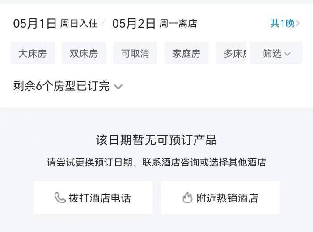Tap the flame icon for nearby hotels
This screenshot has width=313, height=232.
187,198
